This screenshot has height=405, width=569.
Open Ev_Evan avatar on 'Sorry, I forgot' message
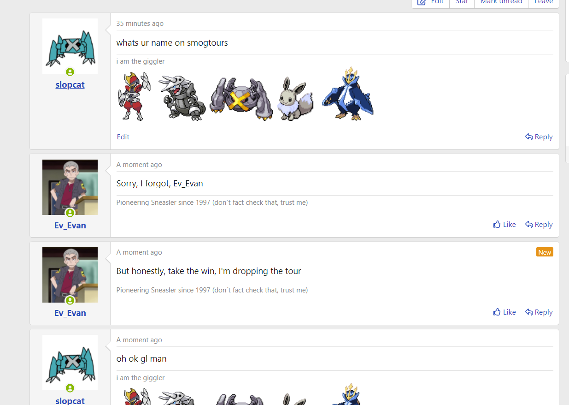[x=70, y=187]
